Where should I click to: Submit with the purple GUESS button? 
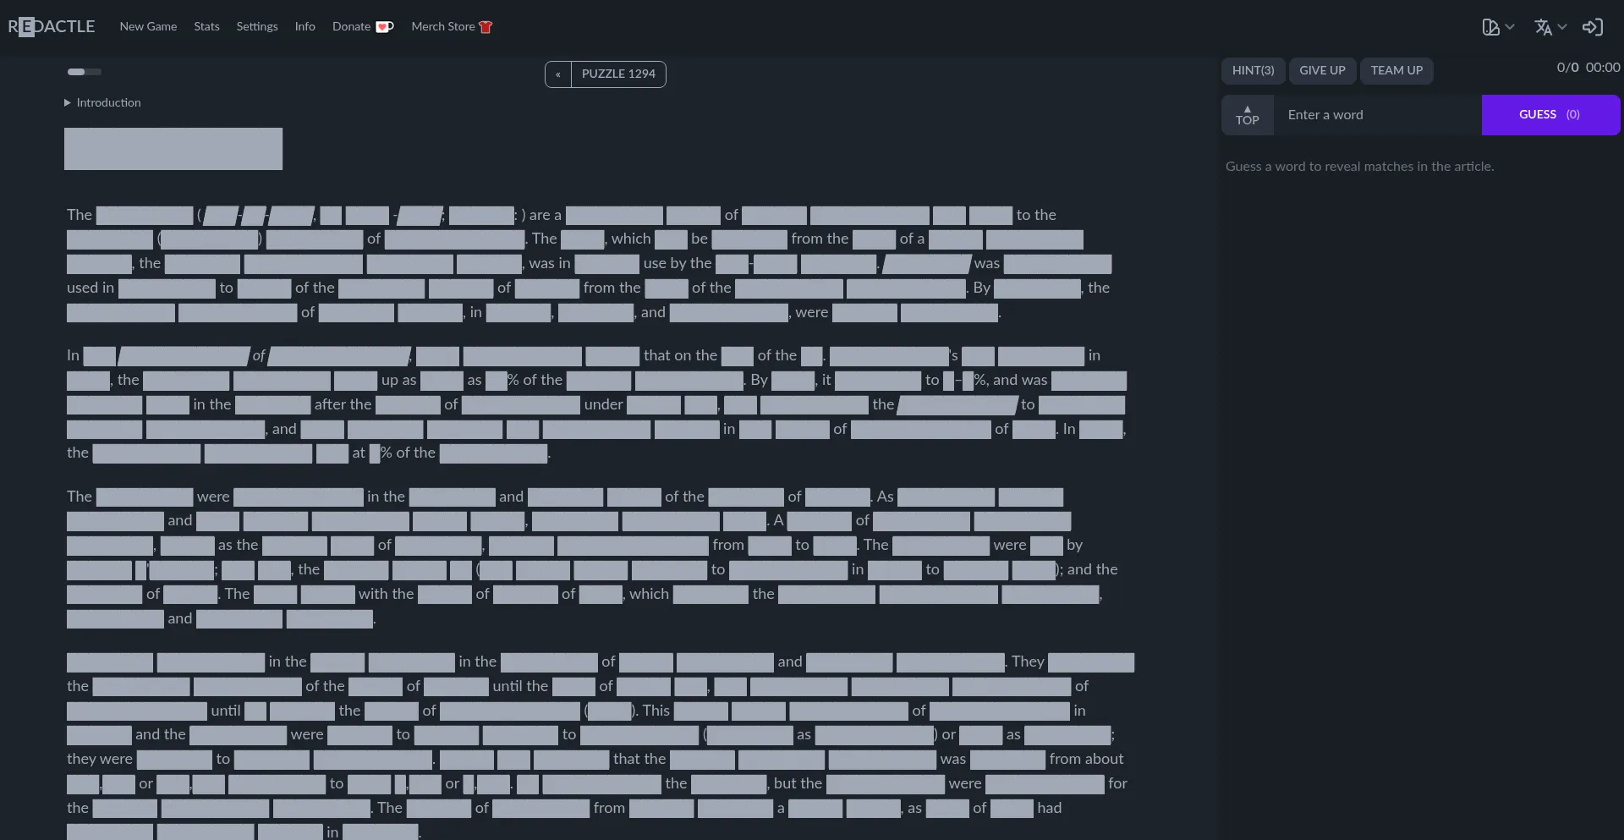(1550, 115)
